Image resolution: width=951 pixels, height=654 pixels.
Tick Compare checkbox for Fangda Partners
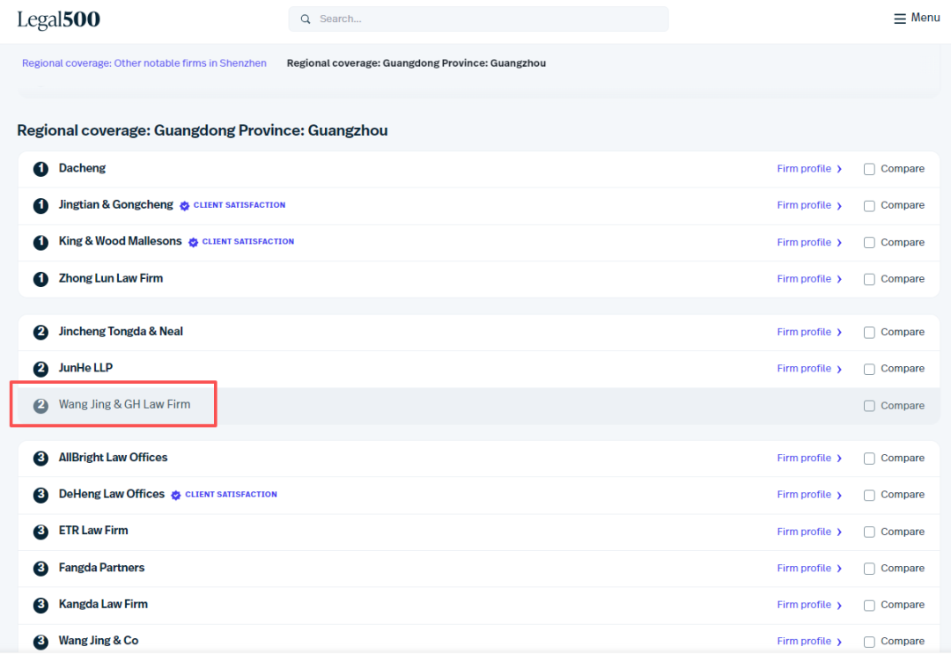pos(869,569)
